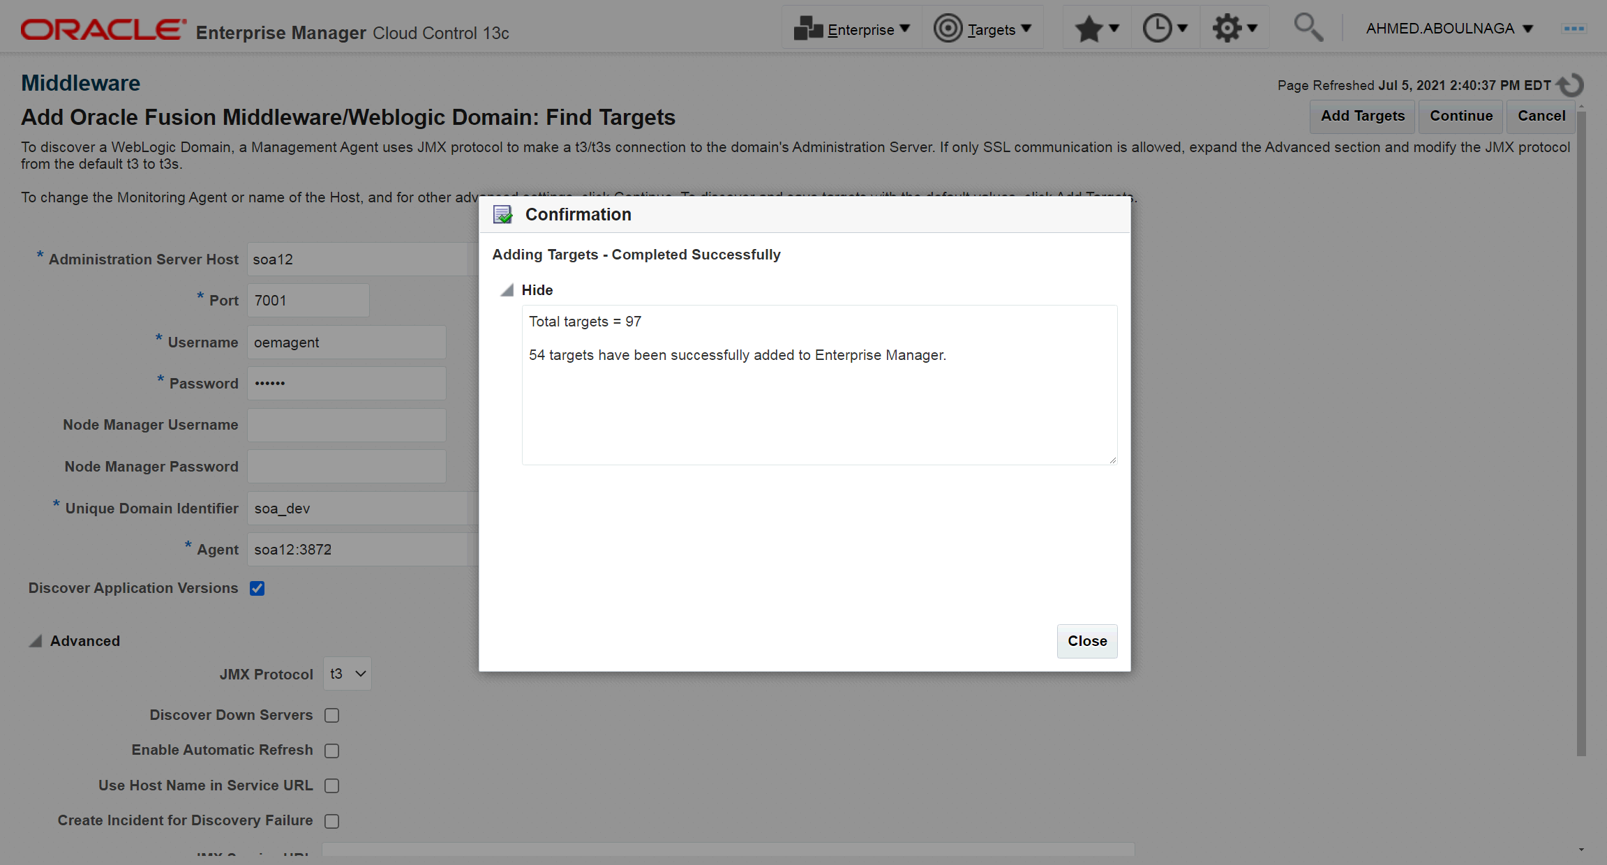Click the Targets bullseye icon
Viewport: 1607px width, 865px height.
[x=948, y=29]
